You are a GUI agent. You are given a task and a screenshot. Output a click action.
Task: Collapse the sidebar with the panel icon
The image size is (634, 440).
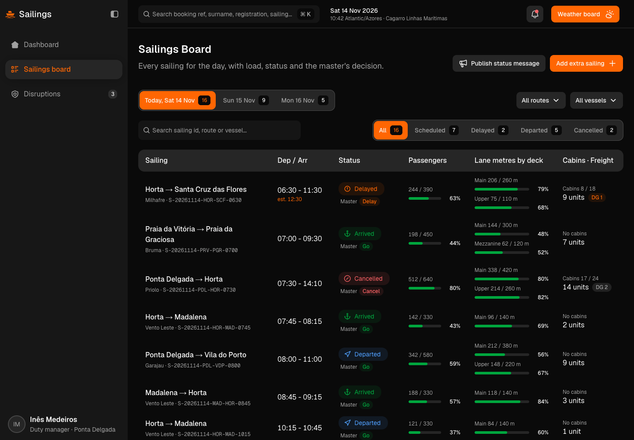click(x=114, y=14)
